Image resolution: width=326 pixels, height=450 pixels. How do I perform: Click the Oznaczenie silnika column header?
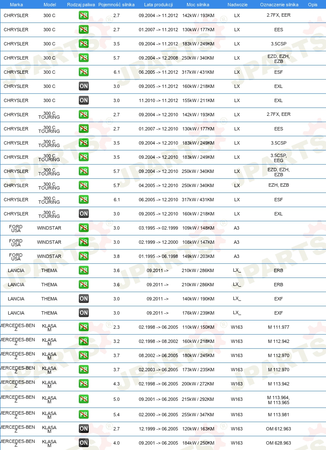(279, 5)
